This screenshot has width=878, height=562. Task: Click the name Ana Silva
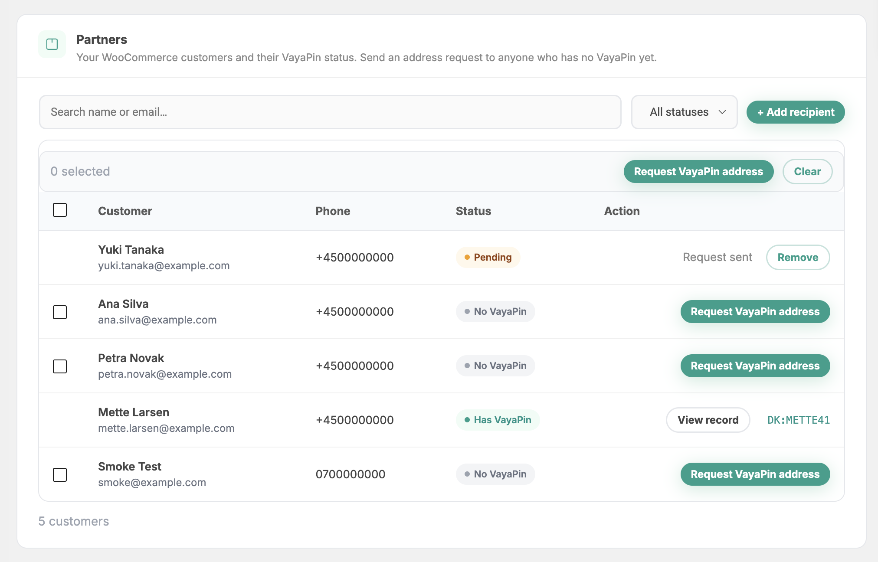(123, 304)
